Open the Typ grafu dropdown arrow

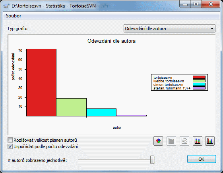(212, 29)
